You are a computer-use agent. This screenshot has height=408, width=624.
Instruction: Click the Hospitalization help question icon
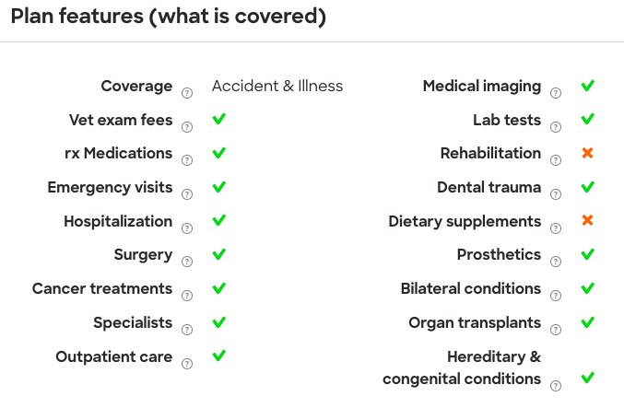point(187,228)
